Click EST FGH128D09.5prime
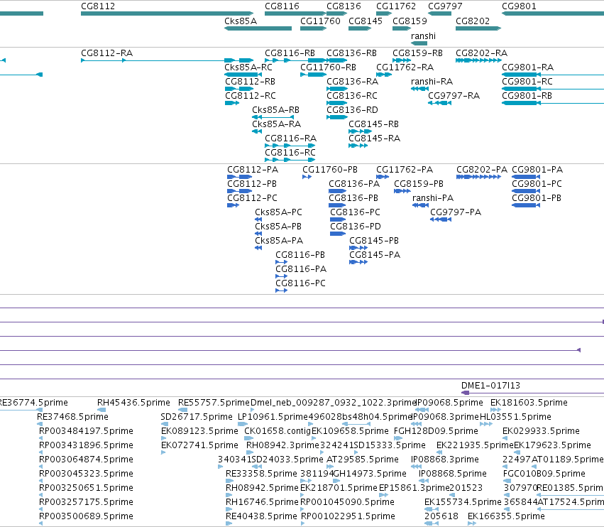Viewport: 604px width, 527px height. tap(398, 438)
